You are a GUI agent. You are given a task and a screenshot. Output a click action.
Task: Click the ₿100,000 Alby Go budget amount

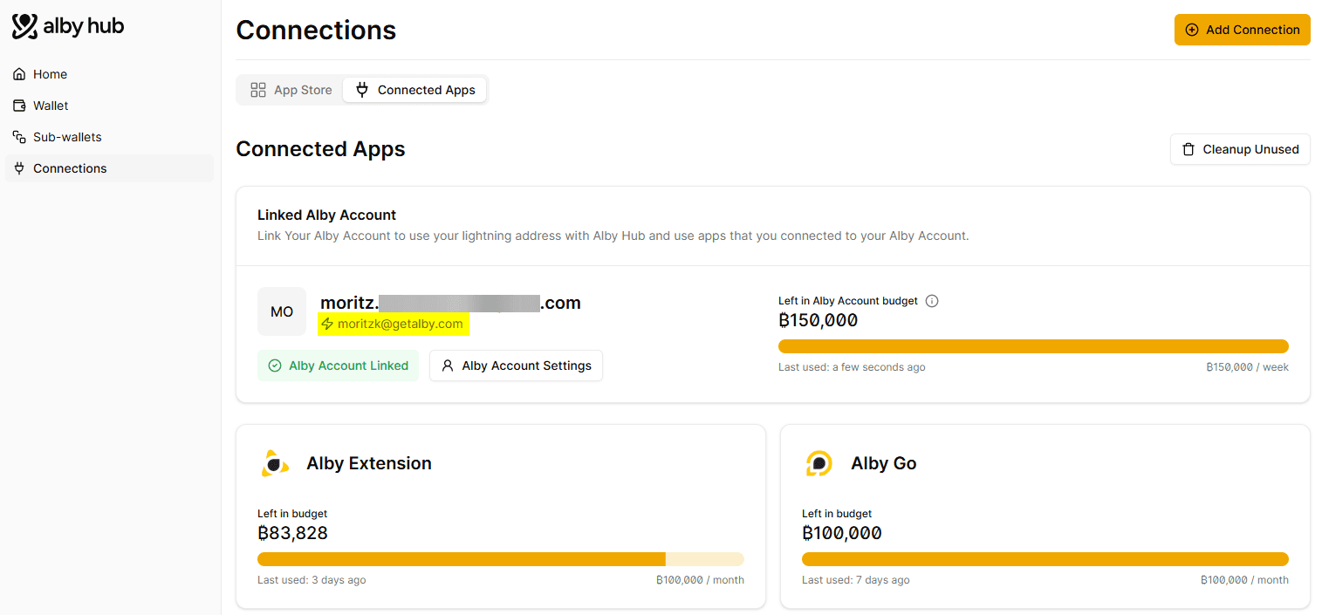841,533
